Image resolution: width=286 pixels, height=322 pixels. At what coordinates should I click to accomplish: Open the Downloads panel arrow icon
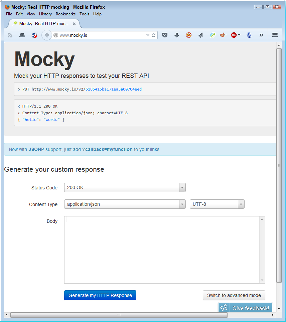click(x=177, y=35)
